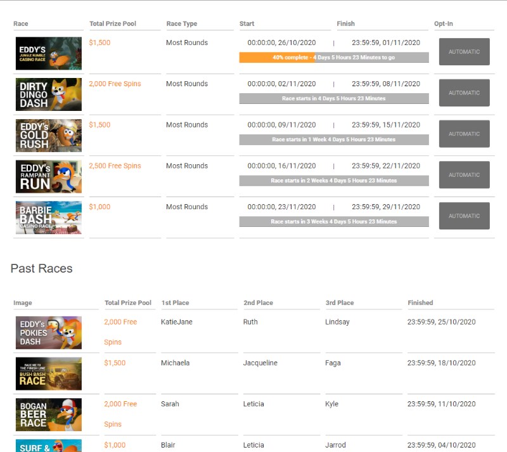
Task: Click the Start column header
Action: (247, 23)
